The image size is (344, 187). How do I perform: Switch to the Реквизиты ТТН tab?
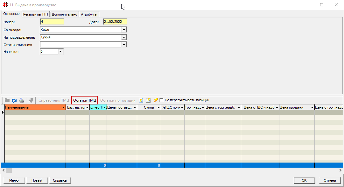(x=36, y=14)
